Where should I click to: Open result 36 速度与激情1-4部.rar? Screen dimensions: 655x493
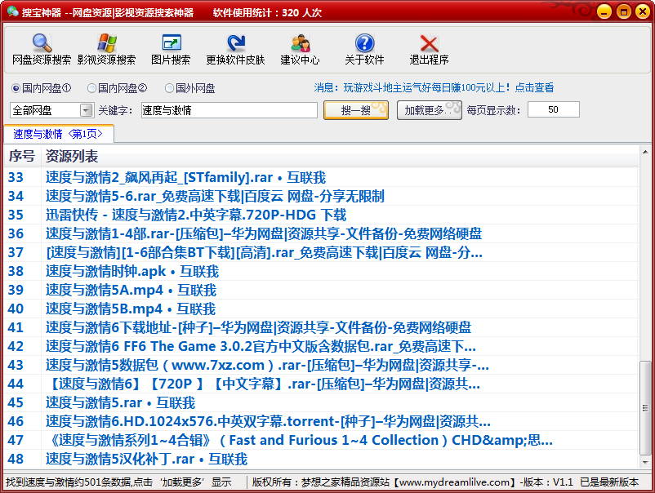pos(264,233)
